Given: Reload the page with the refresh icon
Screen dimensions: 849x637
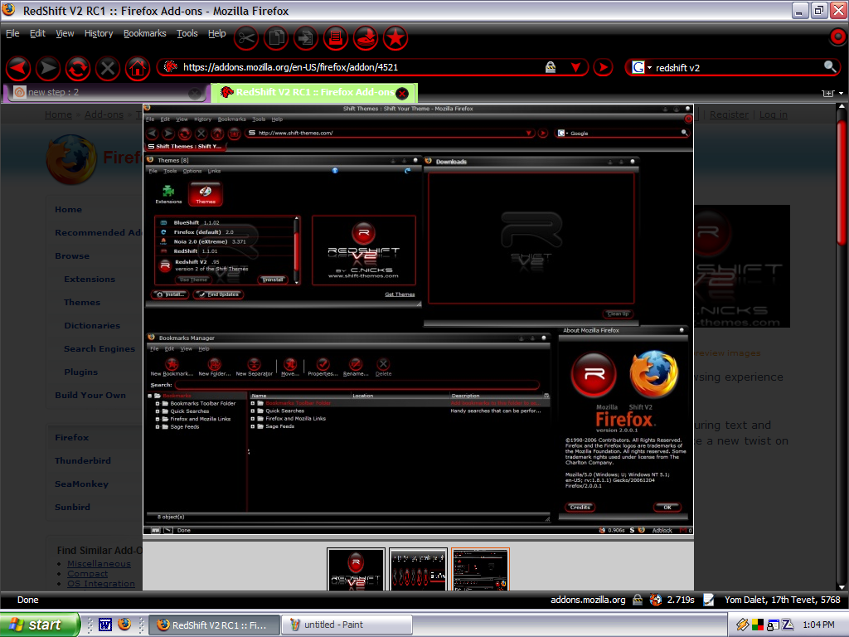Looking at the screenshot, I should 77,68.
